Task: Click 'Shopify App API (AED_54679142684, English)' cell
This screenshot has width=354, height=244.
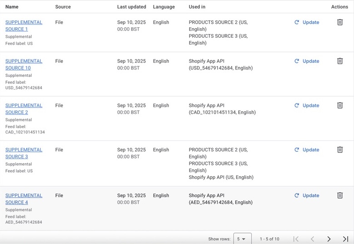Action: click(221, 199)
